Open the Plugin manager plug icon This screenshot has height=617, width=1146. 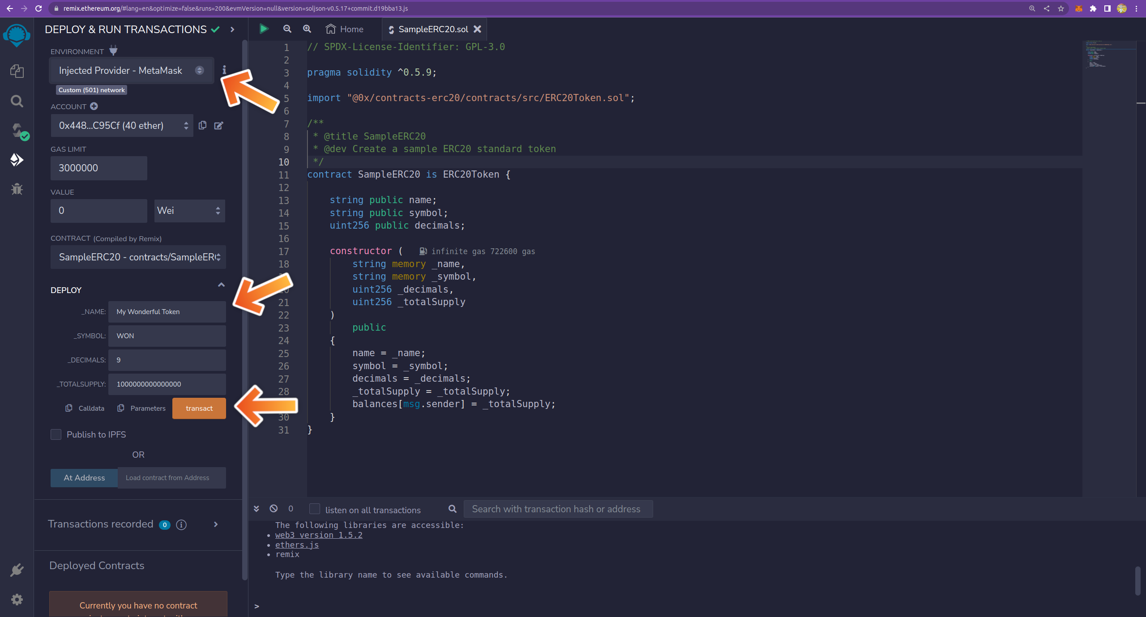tap(17, 570)
